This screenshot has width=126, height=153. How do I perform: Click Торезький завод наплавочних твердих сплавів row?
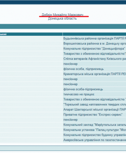click(94, 105)
